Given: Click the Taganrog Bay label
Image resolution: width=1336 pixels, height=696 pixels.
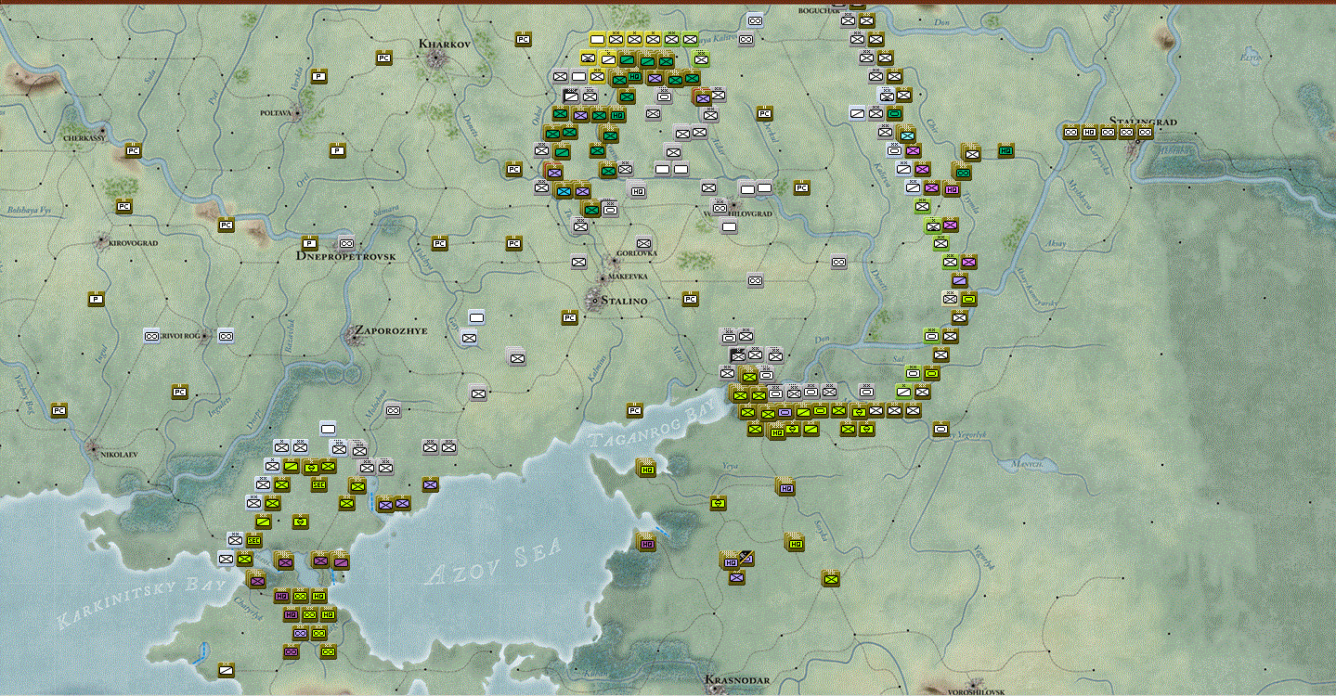Looking at the screenshot, I should pyautogui.click(x=654, y=427).
